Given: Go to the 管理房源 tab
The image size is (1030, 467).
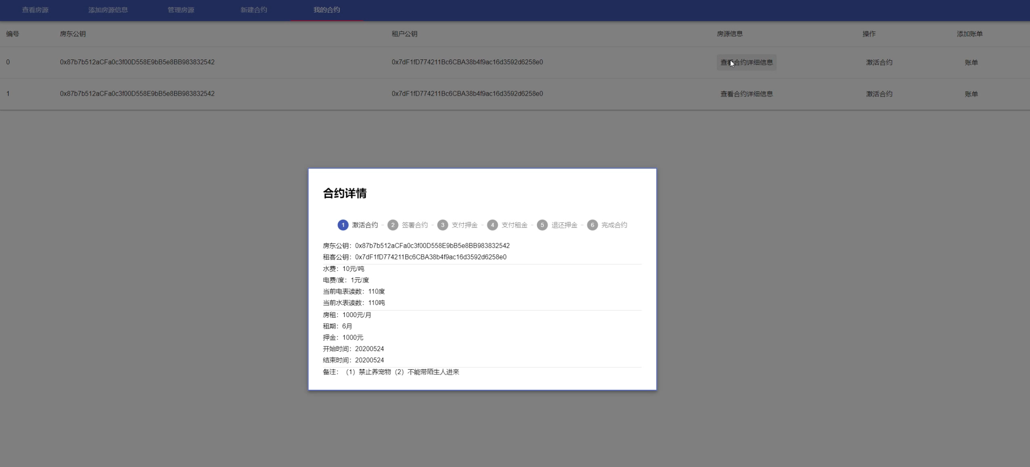Looking at the screenshot, I should (181, 10).
